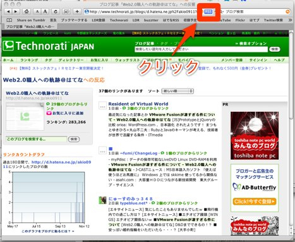Click the Technorati site search input
This screenshot has height=242, width=295.
(201, 49)
